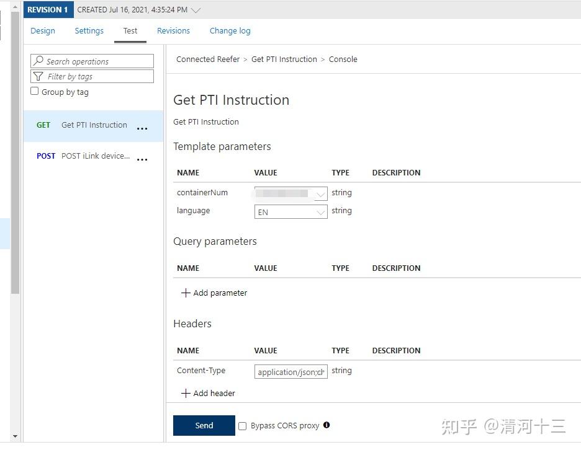Expand the revision CREATED date chevron
The height and width of the screenshot is (450, 581).
(195, 10)
